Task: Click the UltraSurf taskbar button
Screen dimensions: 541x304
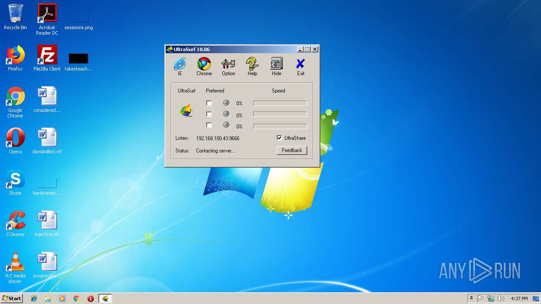Action: click(x=105, y=299)
